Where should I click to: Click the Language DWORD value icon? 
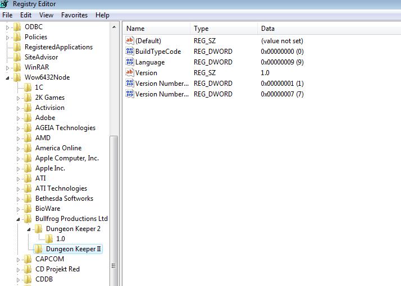point(130,62)
